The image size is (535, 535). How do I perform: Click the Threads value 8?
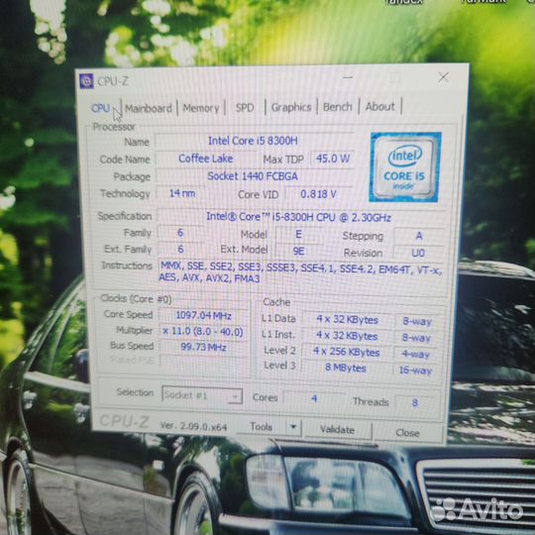(x=415, y=402)
